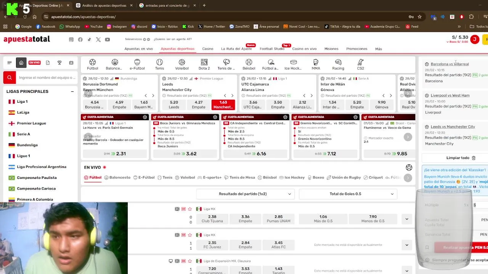Open the Resultado del partido (1x2) dropdown
The width and height of the screenshot is (488, 274).
[245, 194]
